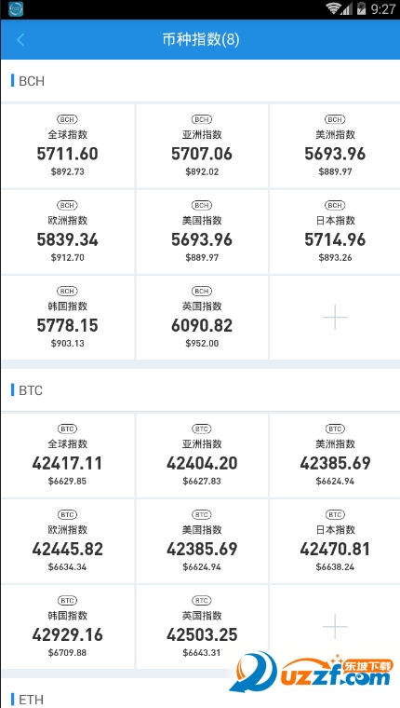Tap the back arrow in header
Viewport: 400px width, 708px height.
(x=20, y=40)
